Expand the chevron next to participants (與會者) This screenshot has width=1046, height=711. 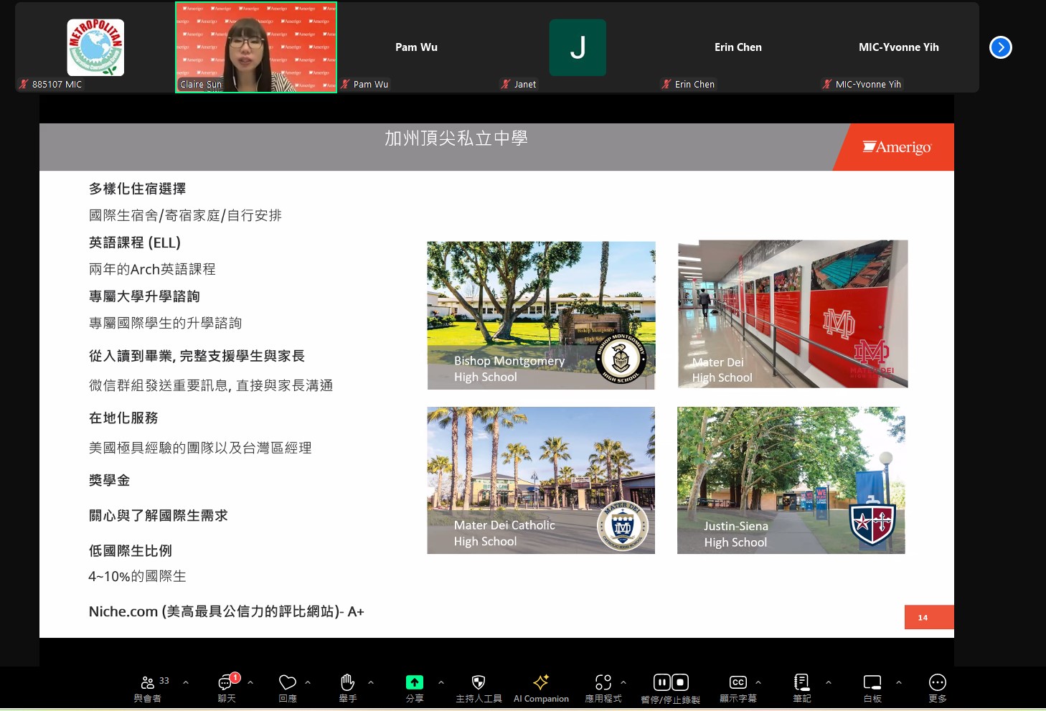click(186, 682)
